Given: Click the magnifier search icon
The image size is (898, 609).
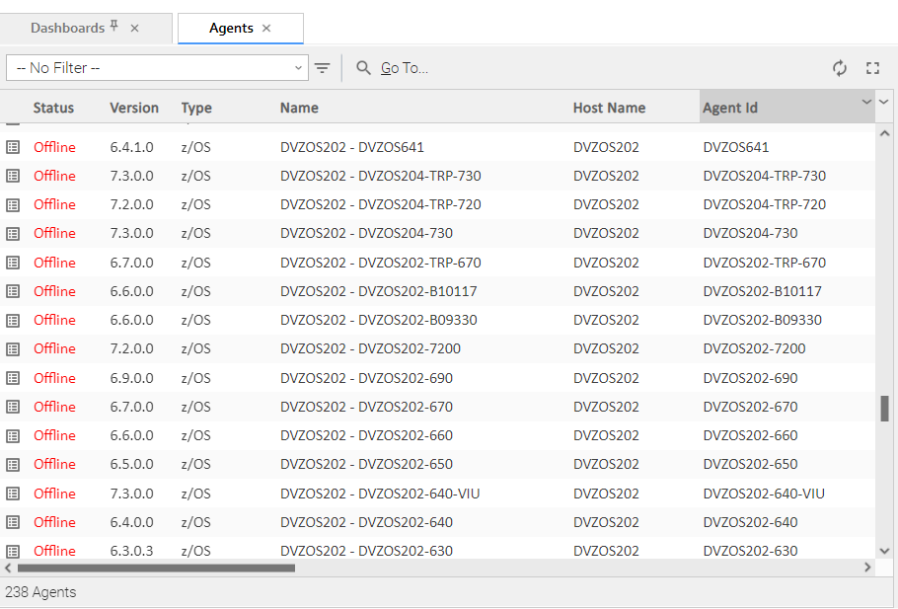Looking at the screenshot, I should (364, 68).
